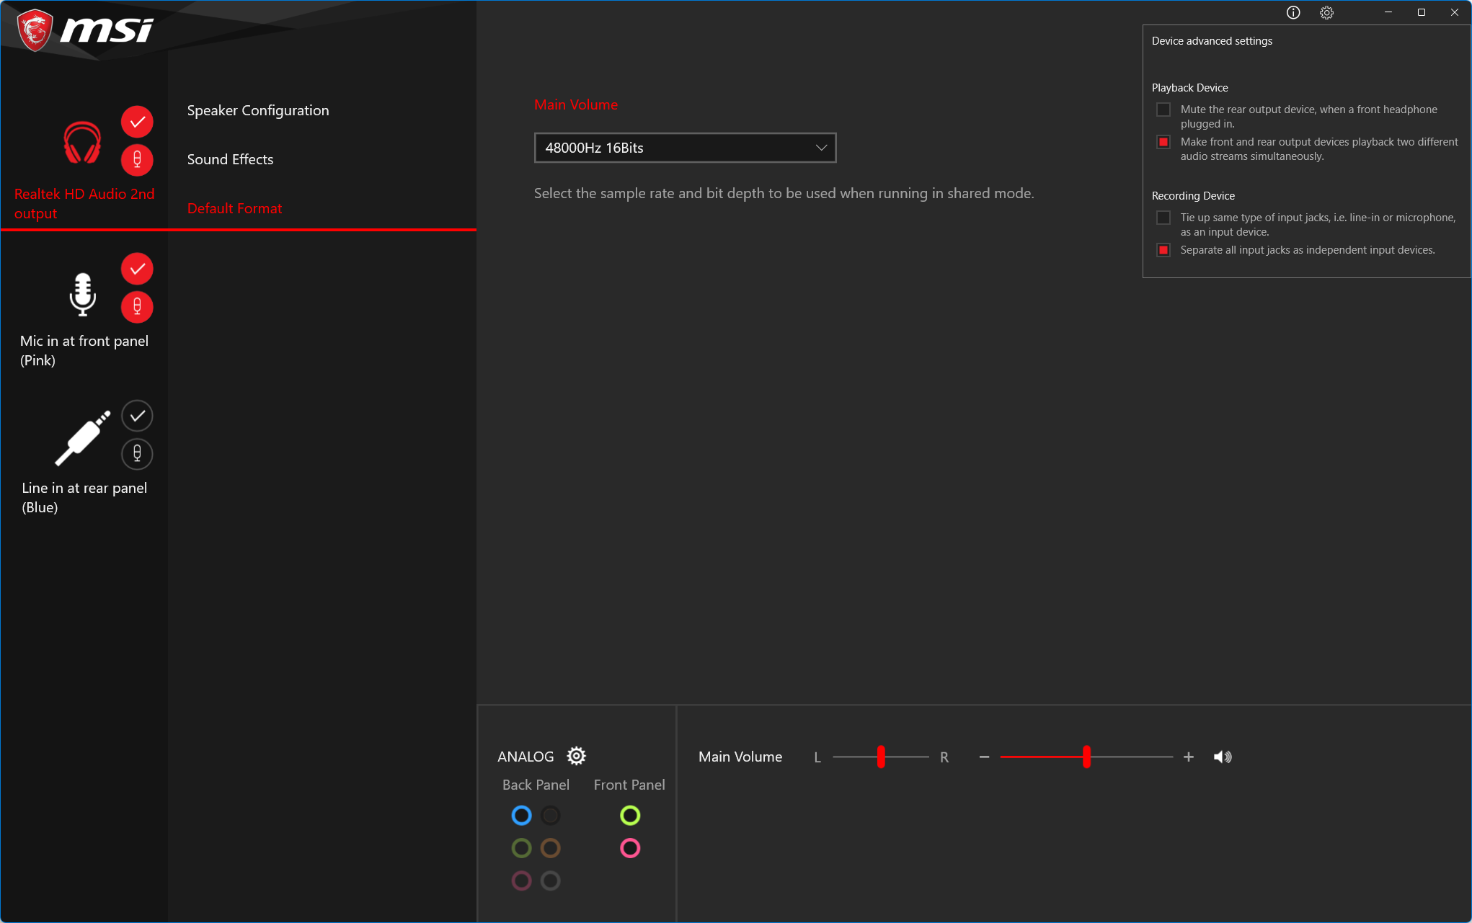This screenshot has width=1472, height=923.
Task: Select the front panel microphone icon
Action: point(82,294)
